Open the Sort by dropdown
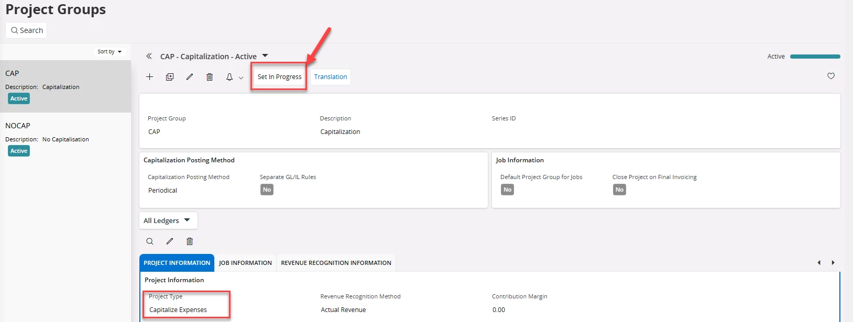853x322 pixels. click(110, 51)
